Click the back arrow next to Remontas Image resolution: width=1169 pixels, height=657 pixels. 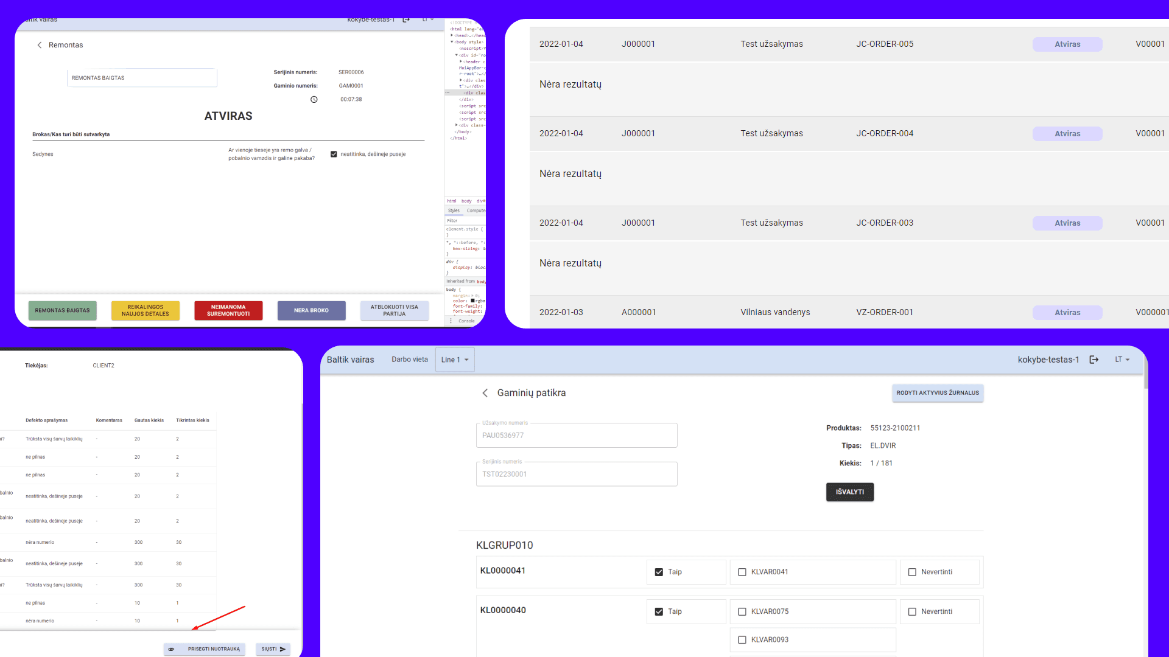(x=40, y=45)
